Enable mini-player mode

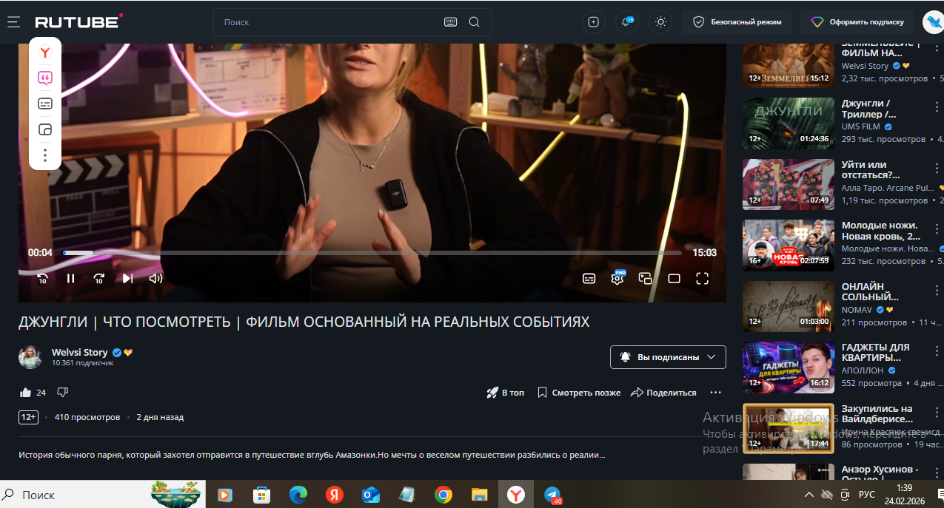(x=646, y=279)
